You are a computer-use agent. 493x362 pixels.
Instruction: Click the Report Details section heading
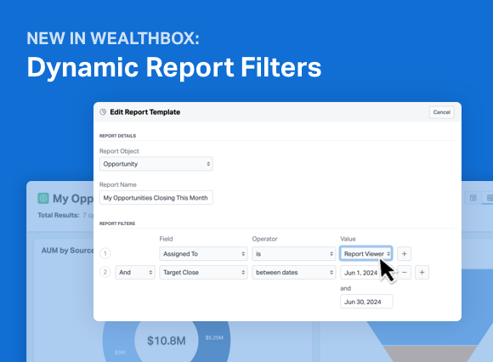tap(117, 136)
